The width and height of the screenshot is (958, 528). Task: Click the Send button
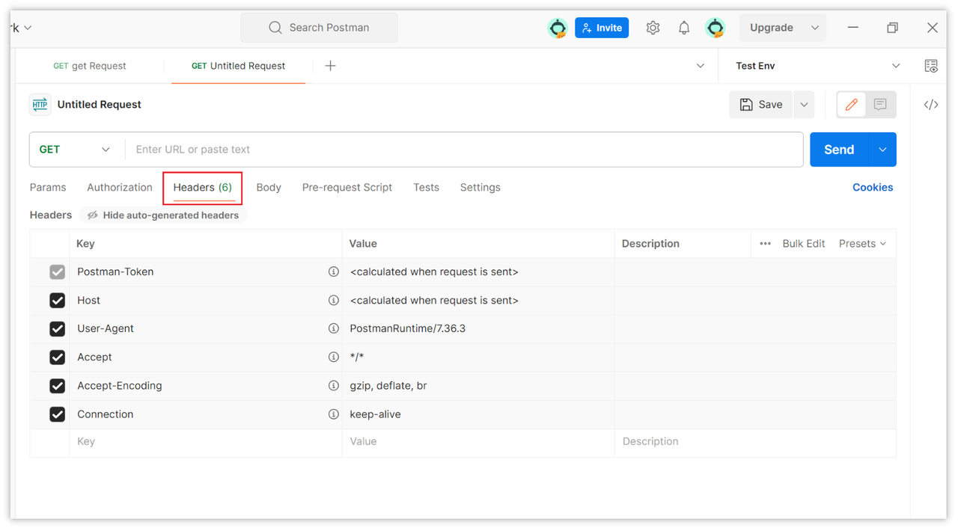tap(839, 150)
